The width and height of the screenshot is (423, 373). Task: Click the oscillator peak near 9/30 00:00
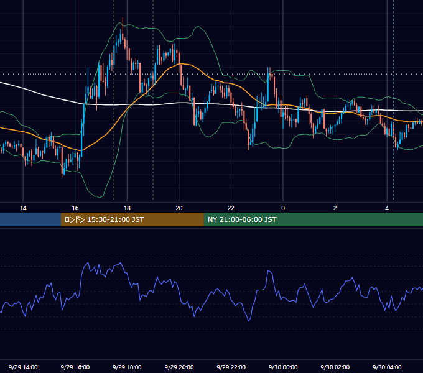pyautogui.click(x=269, y=271)
